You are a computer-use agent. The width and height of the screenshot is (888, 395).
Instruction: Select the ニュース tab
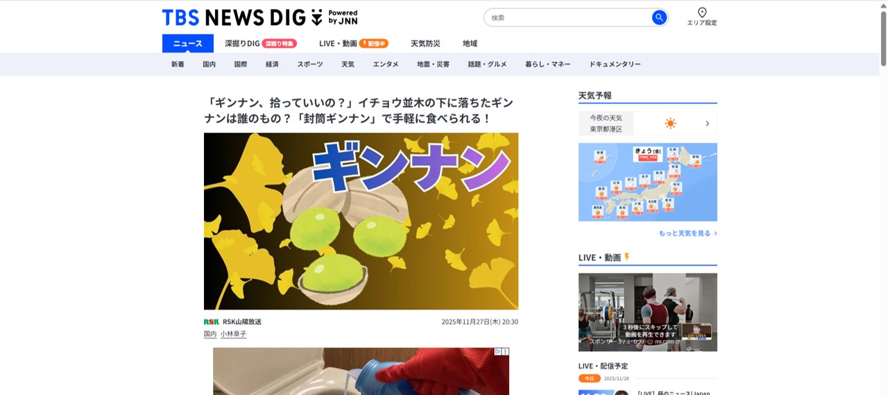click(x=188, y=43)
